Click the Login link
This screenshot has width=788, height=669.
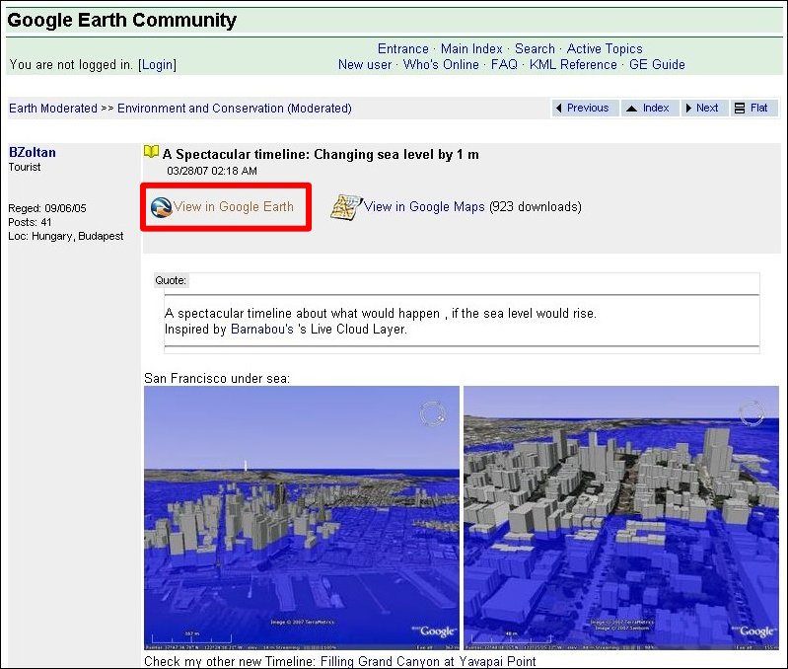(x=157, y=65)
